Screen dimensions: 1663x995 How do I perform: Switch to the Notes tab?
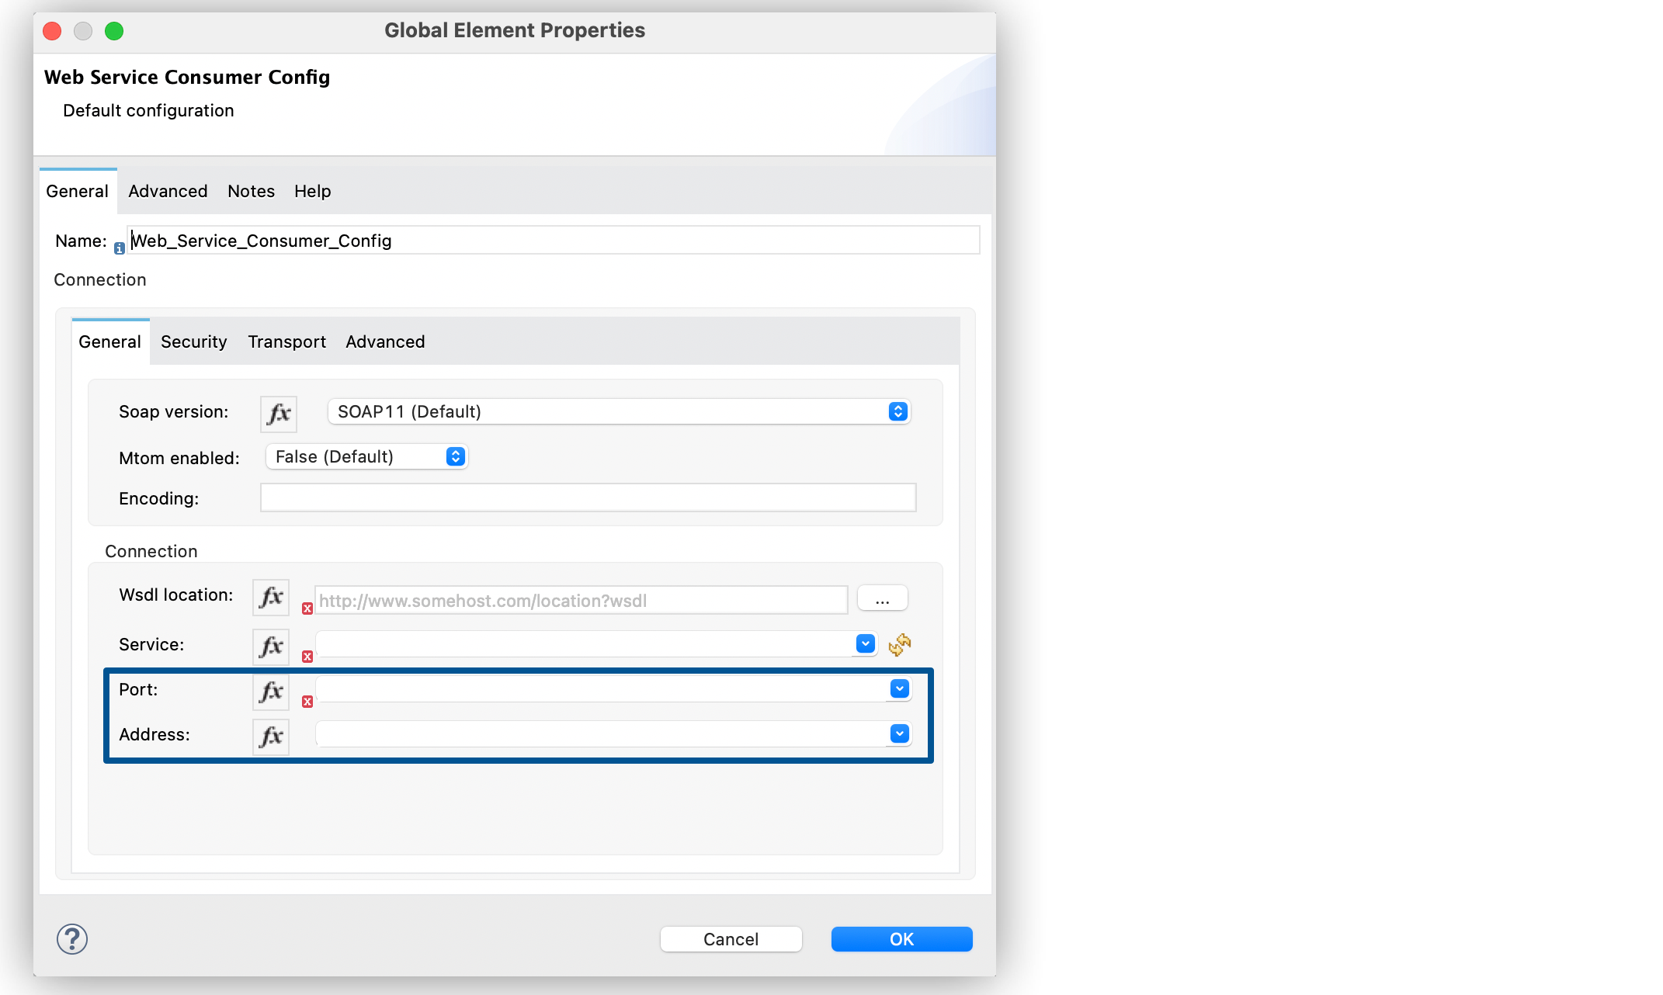(250, 191)
